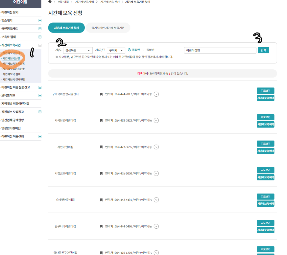Click the 어린이집 breadcrumb link
Screen dimensions: 287x255
click(x=63, y=2)
